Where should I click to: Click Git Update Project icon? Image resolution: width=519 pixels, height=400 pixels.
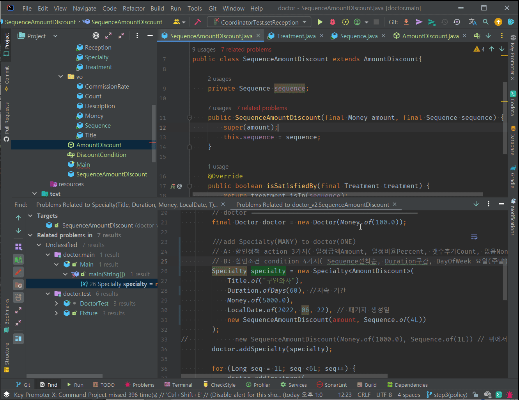pos(406,22)
